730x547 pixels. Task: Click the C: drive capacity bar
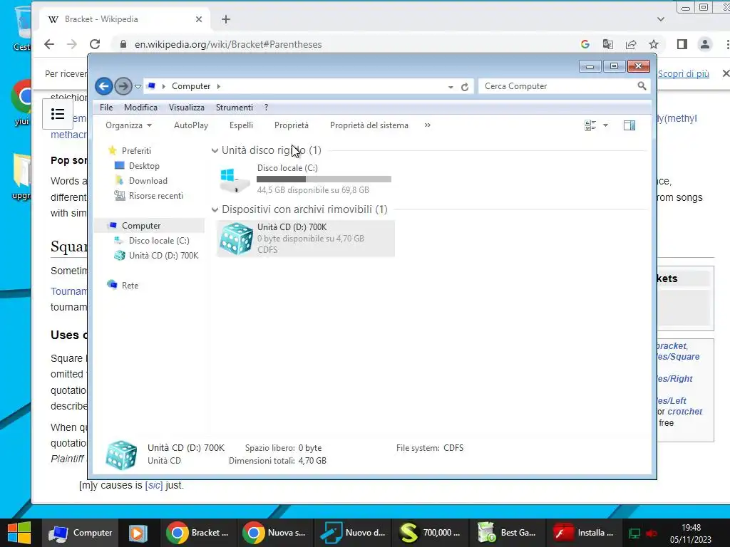324,179
